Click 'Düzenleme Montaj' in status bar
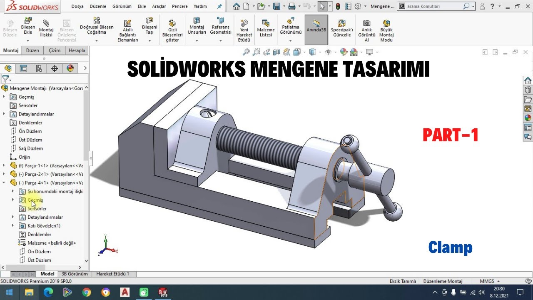The image size is (533, 300). (x=443, y=281)
